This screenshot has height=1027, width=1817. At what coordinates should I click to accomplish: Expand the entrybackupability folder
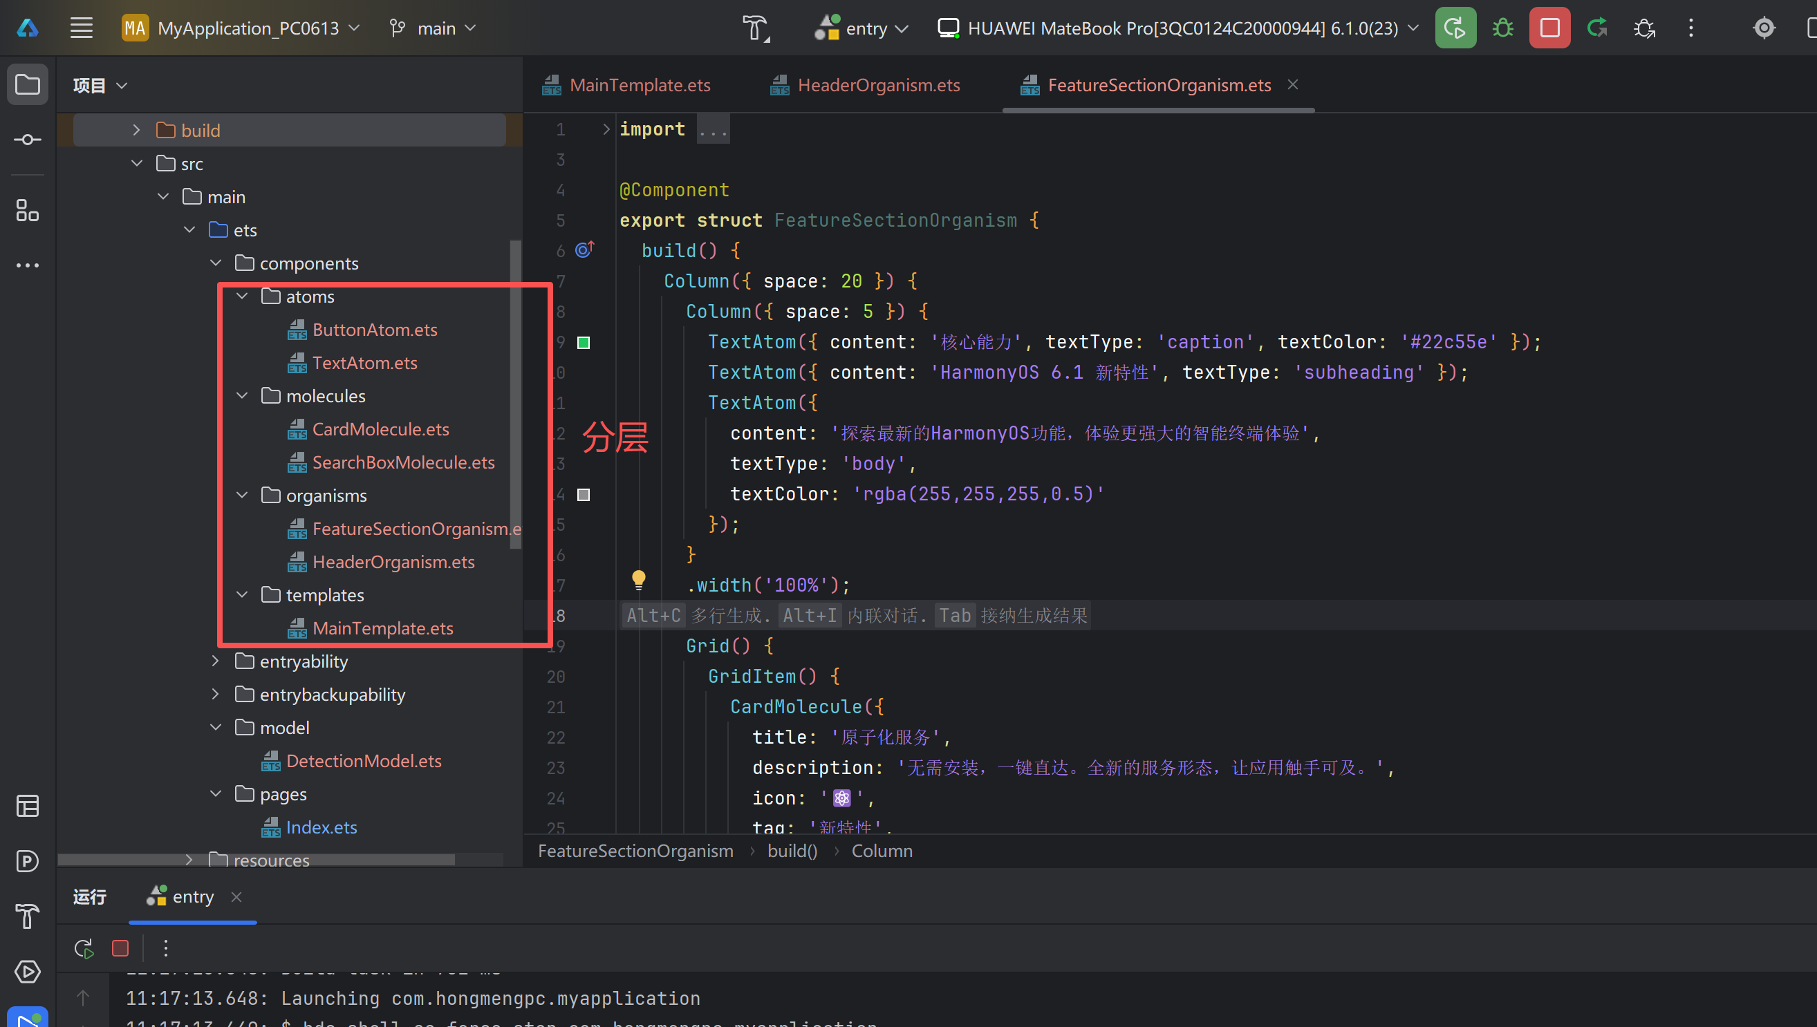[x=216, y=693]
